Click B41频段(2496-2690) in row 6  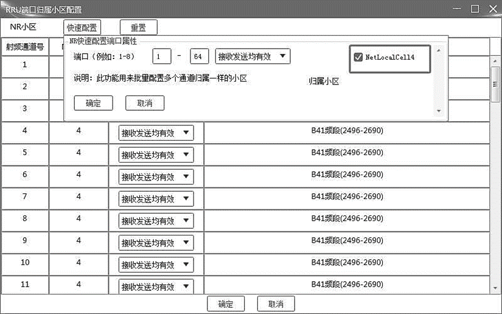(347, 175)
